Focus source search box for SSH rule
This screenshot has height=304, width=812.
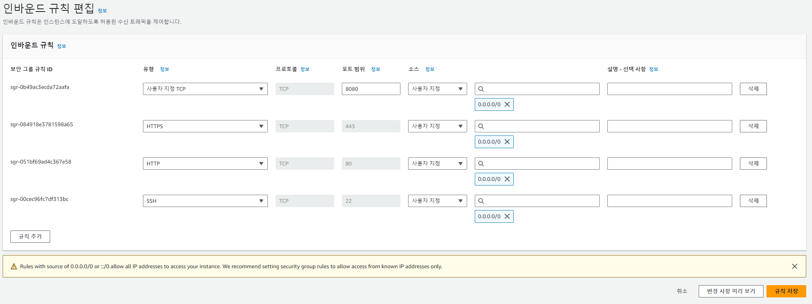pyautogui.click(x=537, y=201)
